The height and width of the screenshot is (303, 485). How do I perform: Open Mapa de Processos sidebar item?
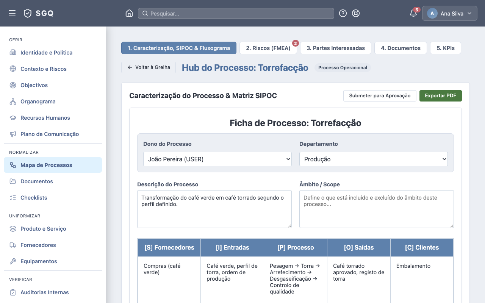pyautogui.click(x=53, y=165)
